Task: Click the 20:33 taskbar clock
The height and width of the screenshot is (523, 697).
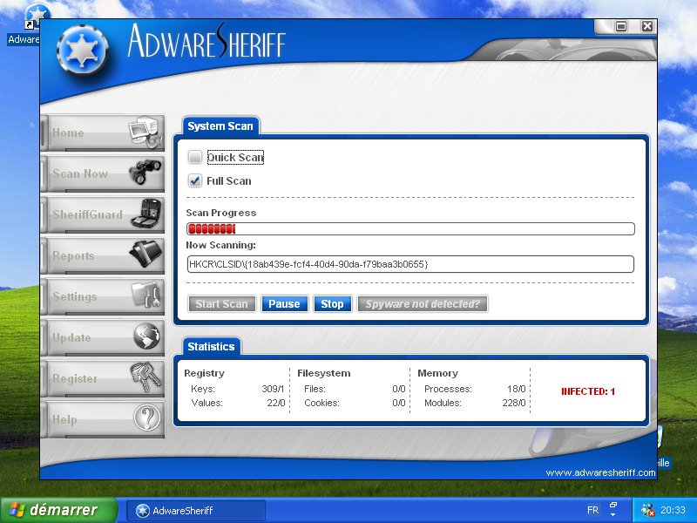Action: click(x=673, y=510)
